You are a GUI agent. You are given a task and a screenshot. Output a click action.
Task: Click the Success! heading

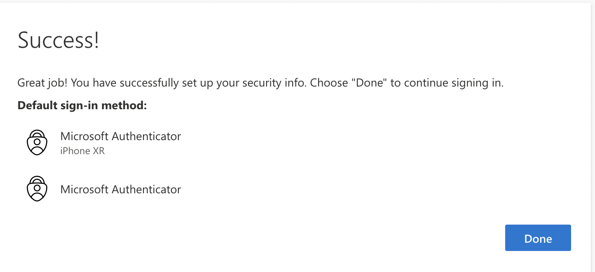[x=58, y=41]
